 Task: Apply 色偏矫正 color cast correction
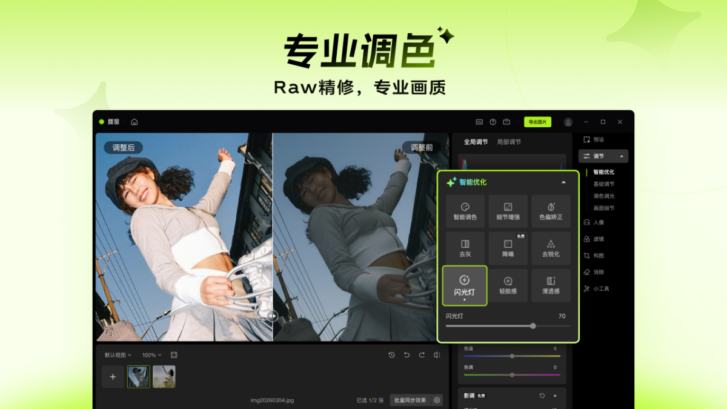pos(551,211)
